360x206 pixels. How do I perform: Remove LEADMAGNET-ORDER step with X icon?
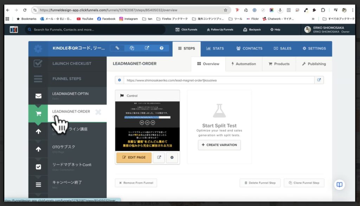coord(98,112)
